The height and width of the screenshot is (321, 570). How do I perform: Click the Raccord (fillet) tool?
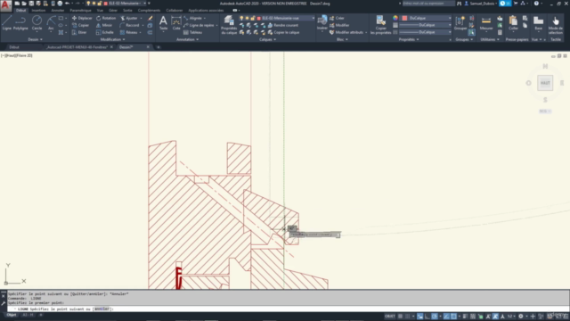(130, 25)
